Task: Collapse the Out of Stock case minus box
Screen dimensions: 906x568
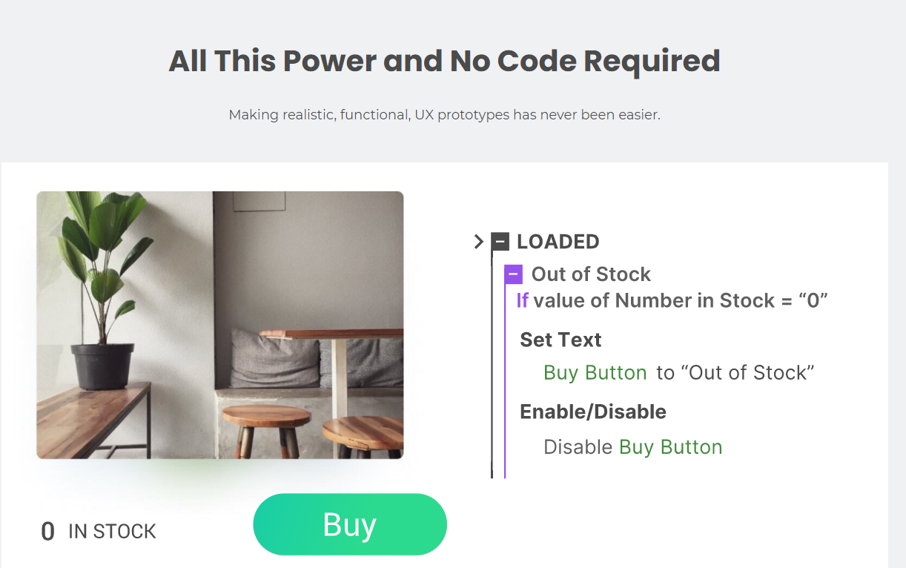Action: tap(513, 274)
